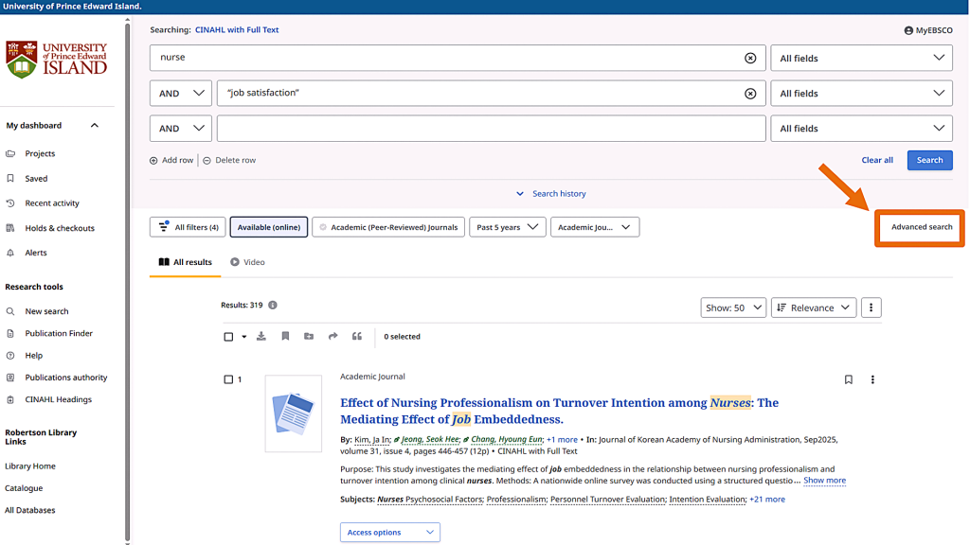Click the cite quotation-mark icon
This screenshot has height=545, width=970.
point(357,337)
